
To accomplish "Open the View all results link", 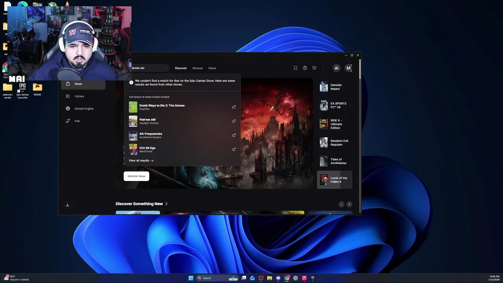I will [141, 160].
